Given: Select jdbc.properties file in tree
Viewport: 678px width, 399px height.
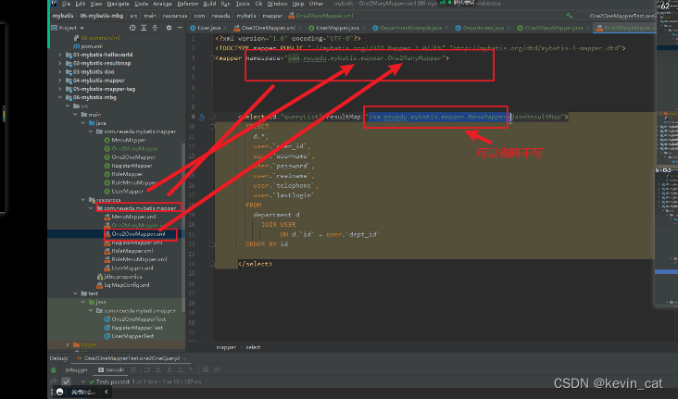Looking at the screenshot, I should coord(119,277).
